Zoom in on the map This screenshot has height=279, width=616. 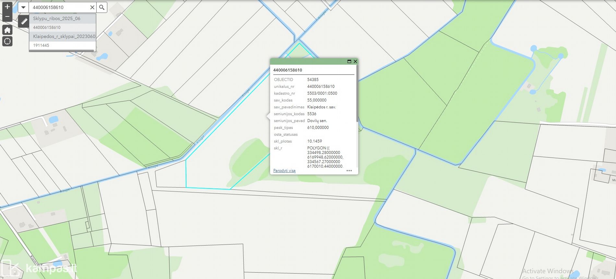click(7, 7)
